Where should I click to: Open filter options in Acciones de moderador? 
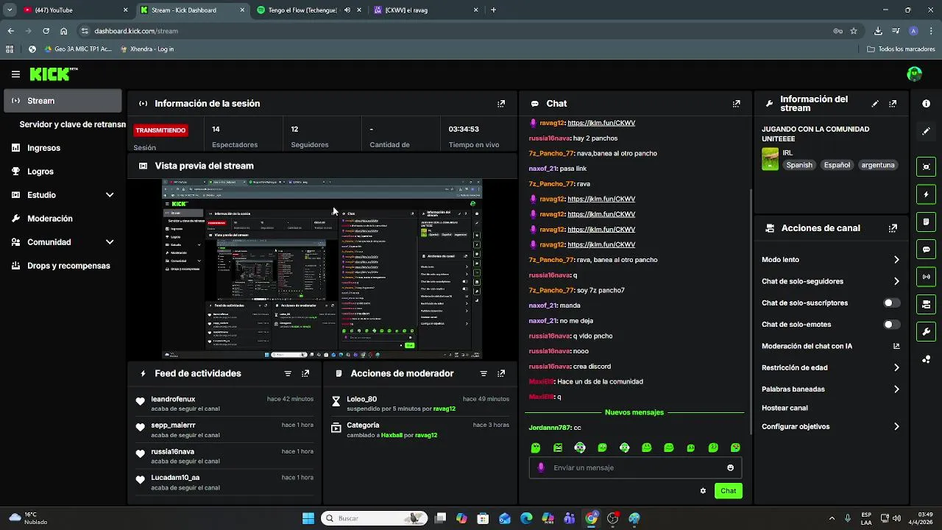(484, 374)
